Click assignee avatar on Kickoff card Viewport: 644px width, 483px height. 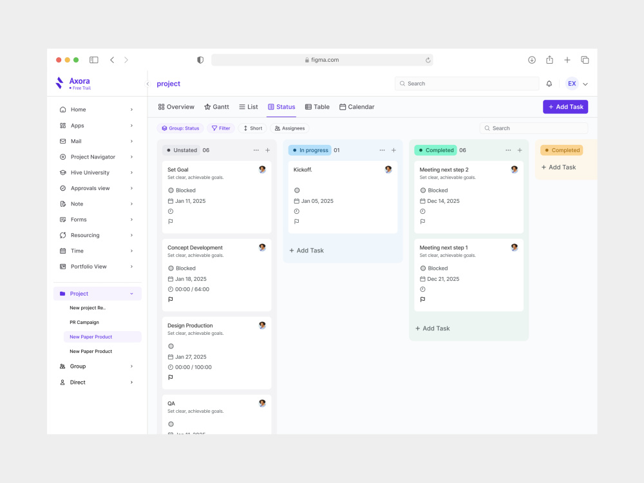pyautogui.click(x=388, y=169)
